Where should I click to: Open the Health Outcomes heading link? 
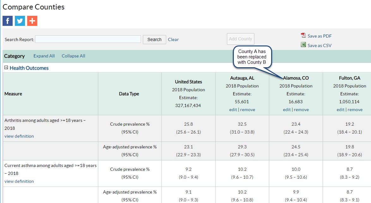[x=29, y=68]
